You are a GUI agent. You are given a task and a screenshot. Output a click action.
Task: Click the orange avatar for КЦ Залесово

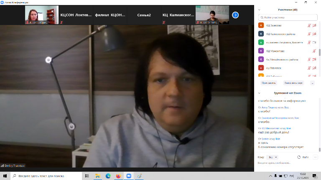(x=261, y=25)
